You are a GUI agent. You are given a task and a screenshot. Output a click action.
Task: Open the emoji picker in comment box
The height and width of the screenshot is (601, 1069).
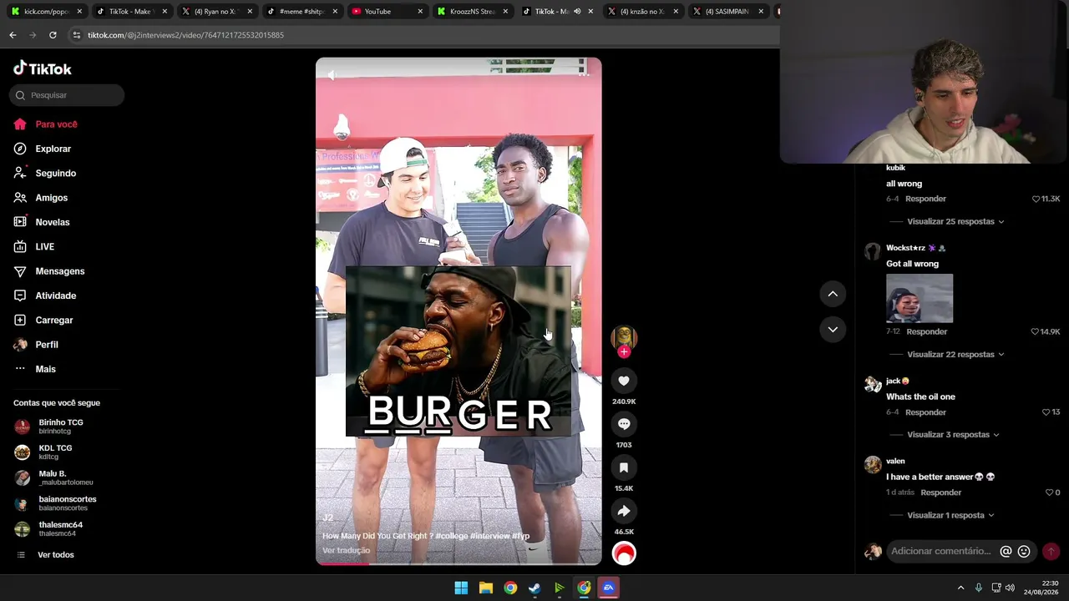pos(1024,551)
